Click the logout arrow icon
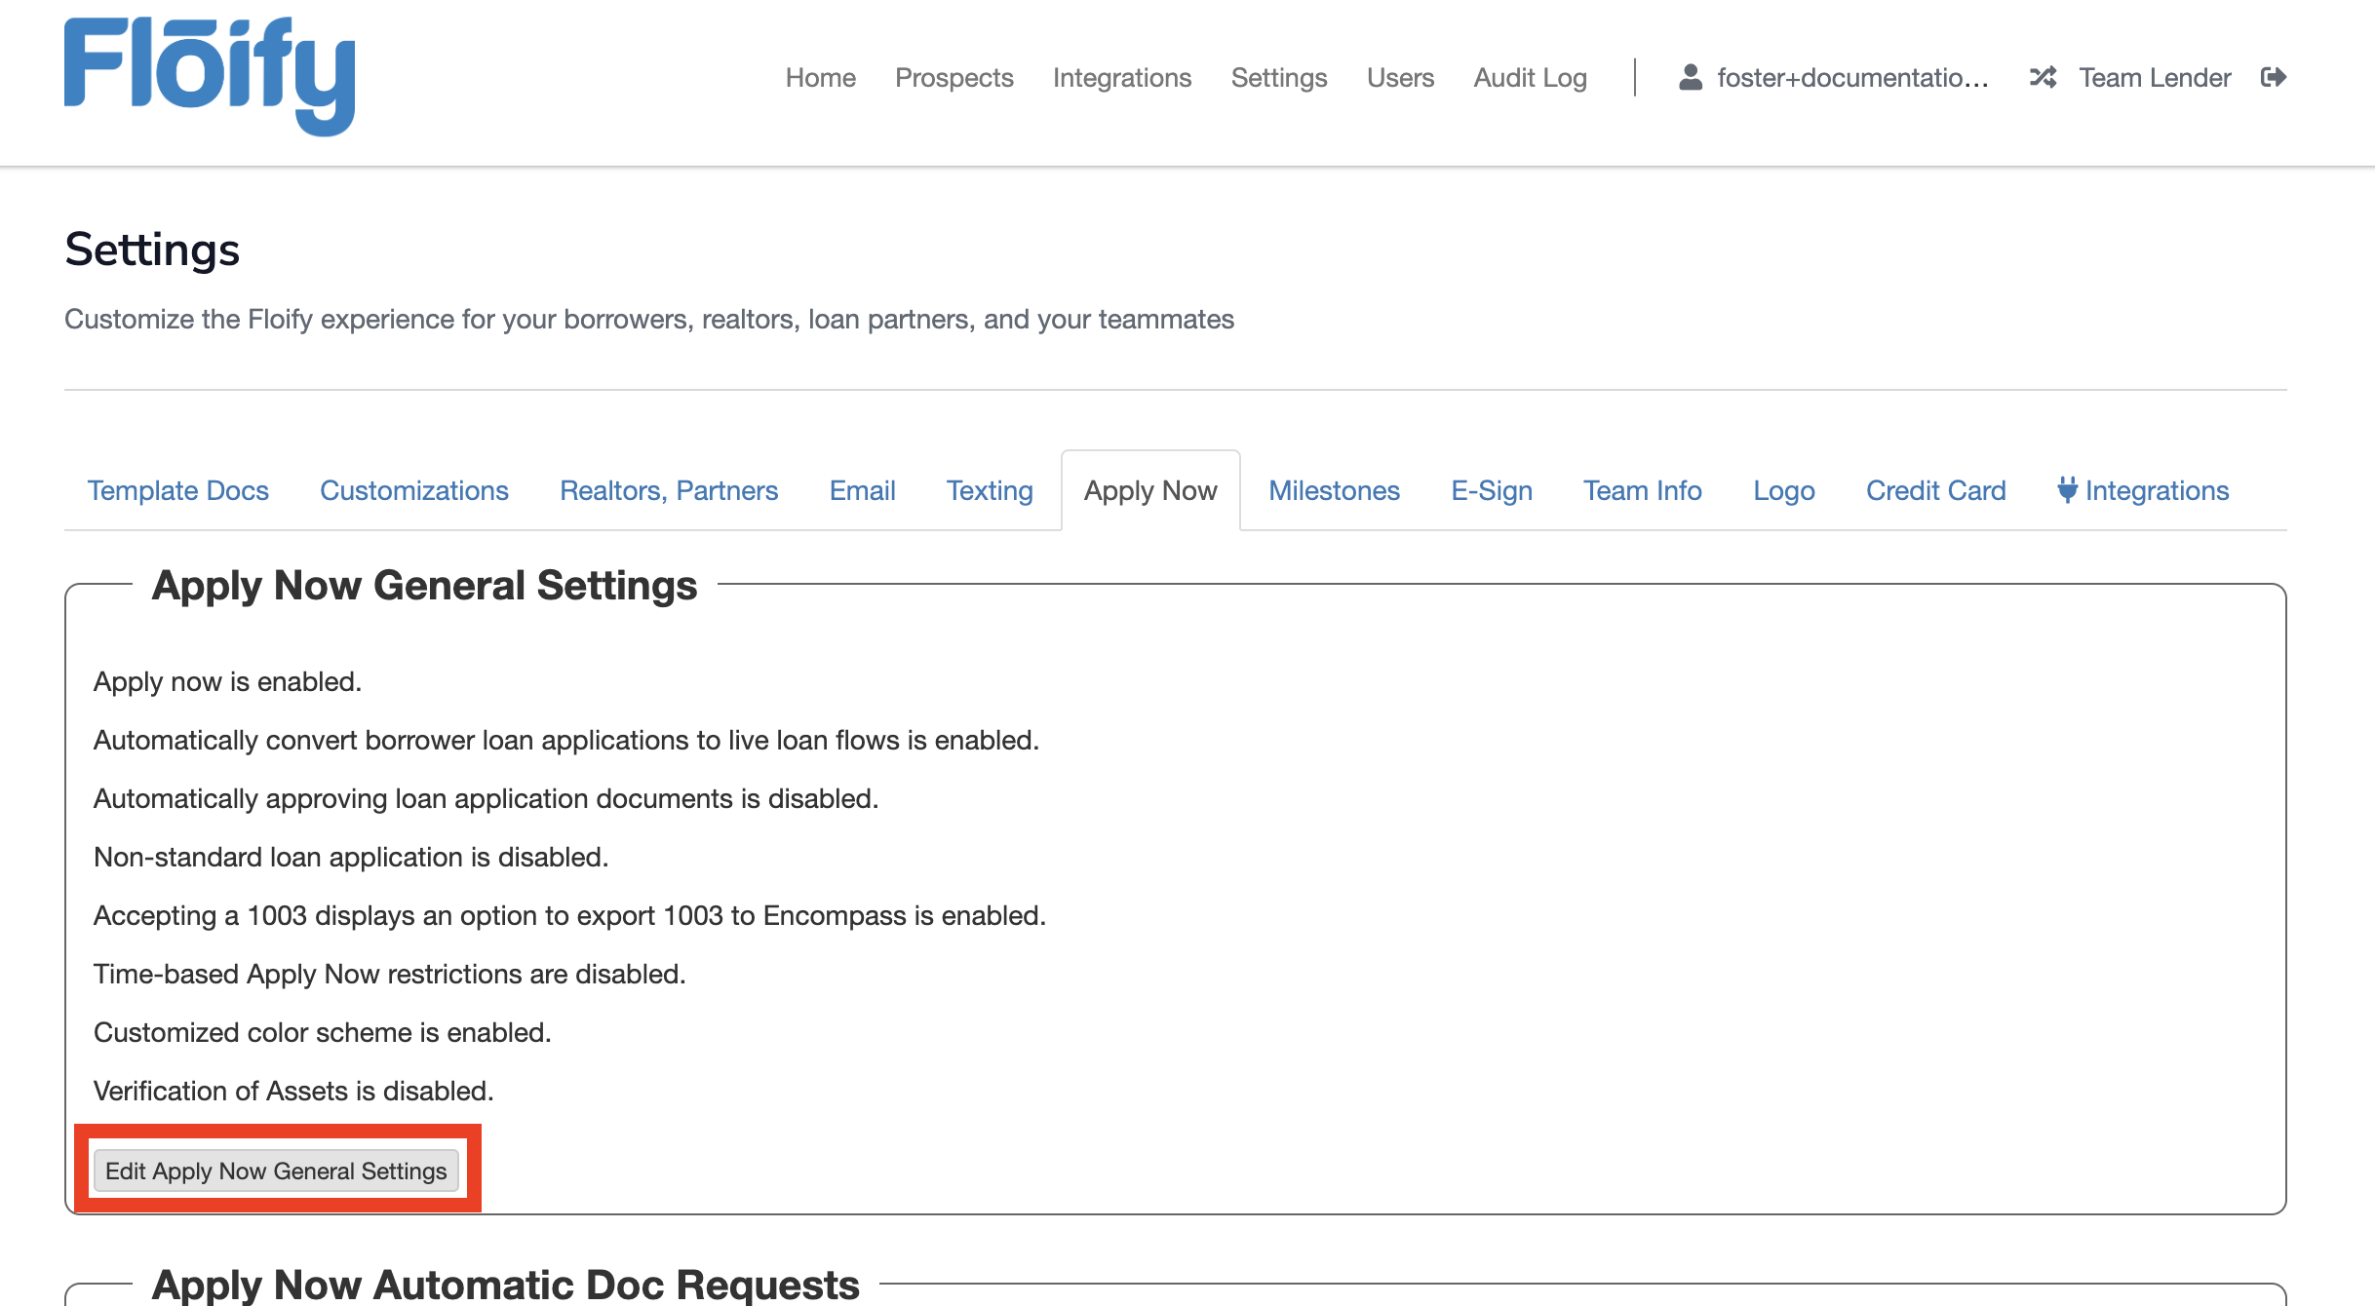 (x=2273, y=78)
